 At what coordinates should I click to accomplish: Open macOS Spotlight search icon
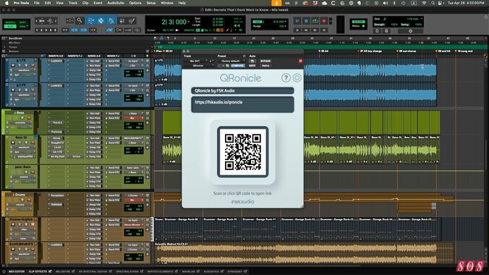click(433, 3)
